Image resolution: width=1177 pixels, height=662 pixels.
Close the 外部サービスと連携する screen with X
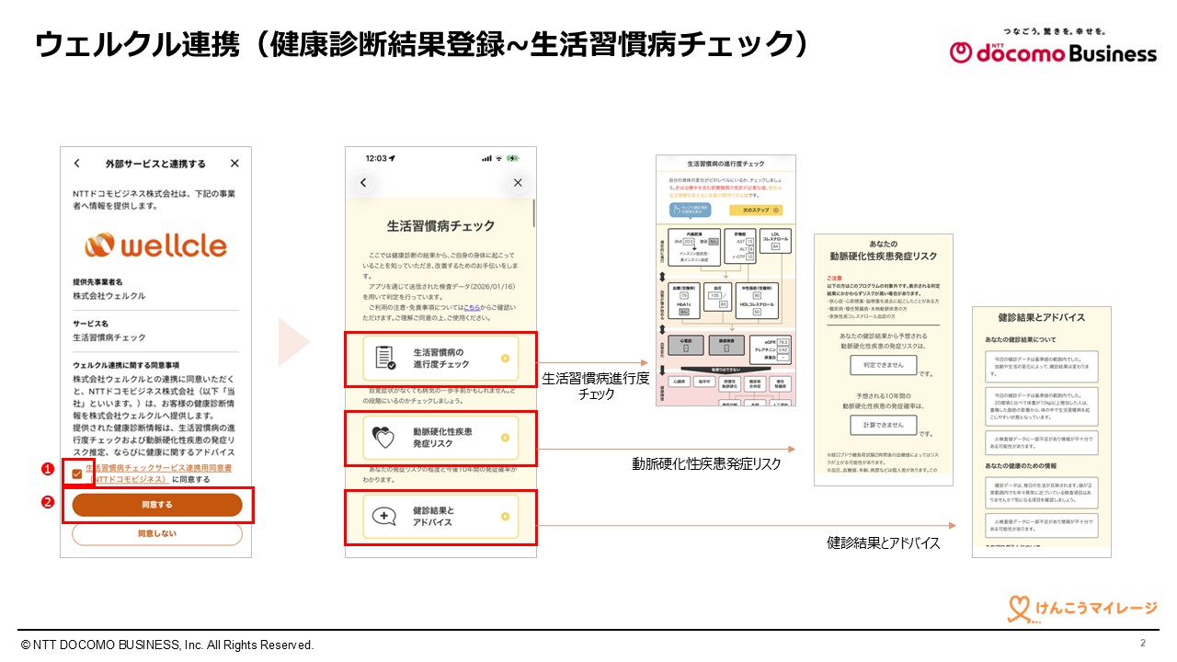click(x=234, y=164)
